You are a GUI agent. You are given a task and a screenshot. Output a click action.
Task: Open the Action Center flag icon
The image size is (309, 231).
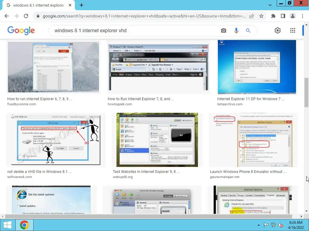pyautogui.click(x=266, y=225)
